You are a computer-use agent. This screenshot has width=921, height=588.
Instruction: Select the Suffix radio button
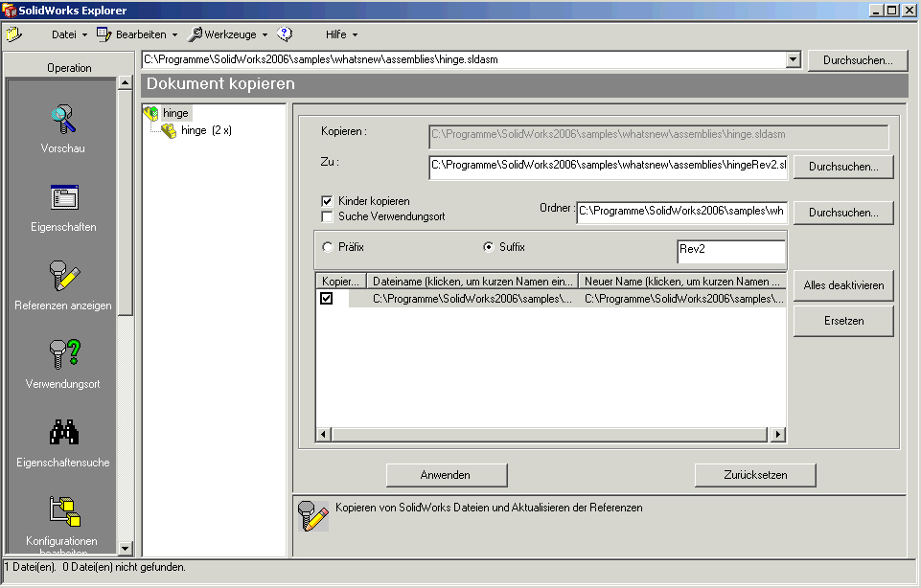[488, 247]
